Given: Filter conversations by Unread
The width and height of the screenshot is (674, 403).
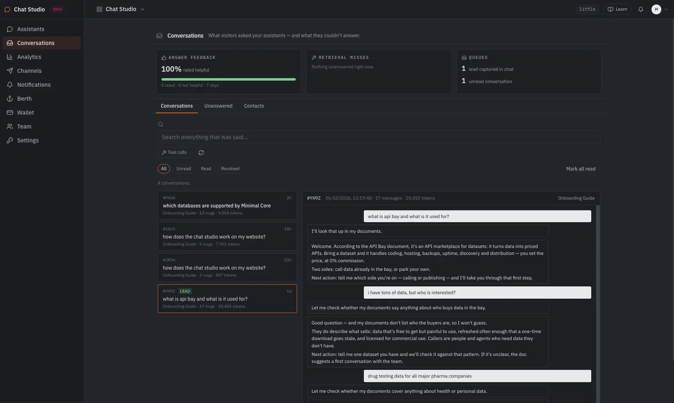Looking at the screenshot, I should (184, 169).
